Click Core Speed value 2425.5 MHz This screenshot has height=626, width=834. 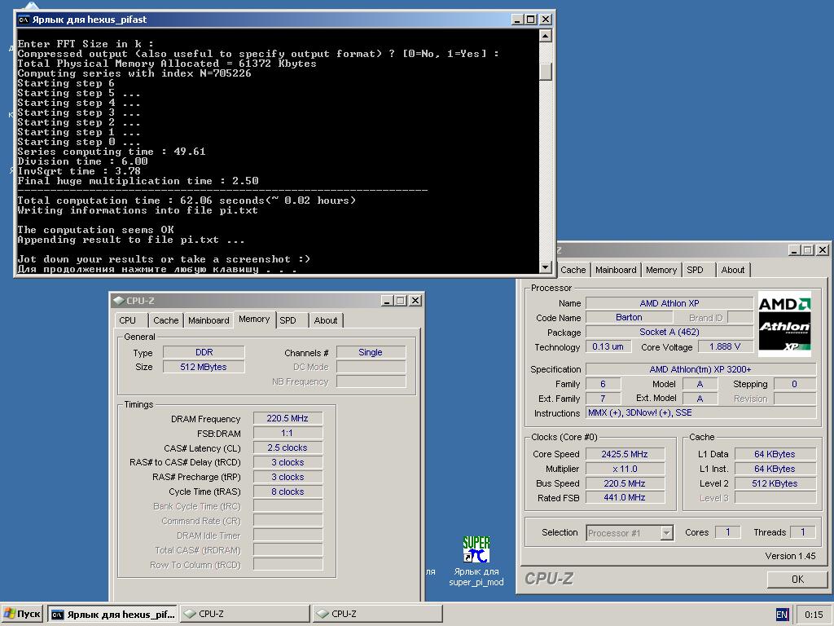click(x=625, y=454)
